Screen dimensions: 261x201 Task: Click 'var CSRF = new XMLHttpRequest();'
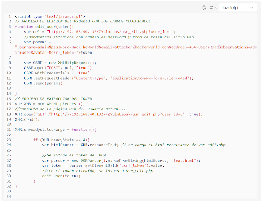pyautogui.click(x=60, y=63)
